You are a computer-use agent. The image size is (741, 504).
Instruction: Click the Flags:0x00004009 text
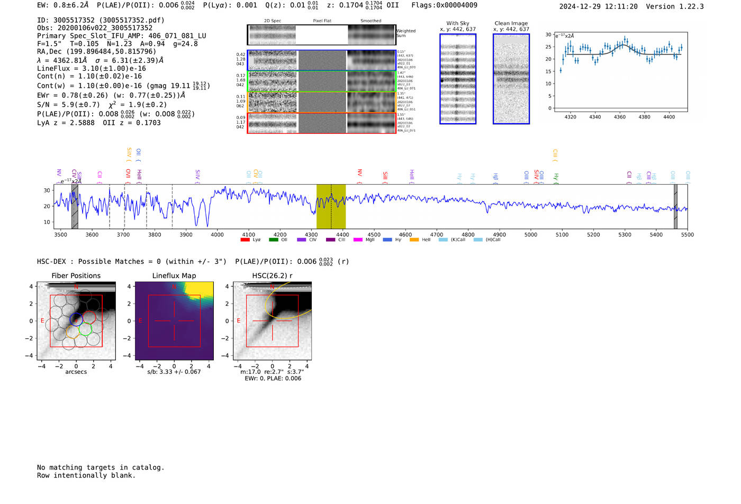coord(444,5)
